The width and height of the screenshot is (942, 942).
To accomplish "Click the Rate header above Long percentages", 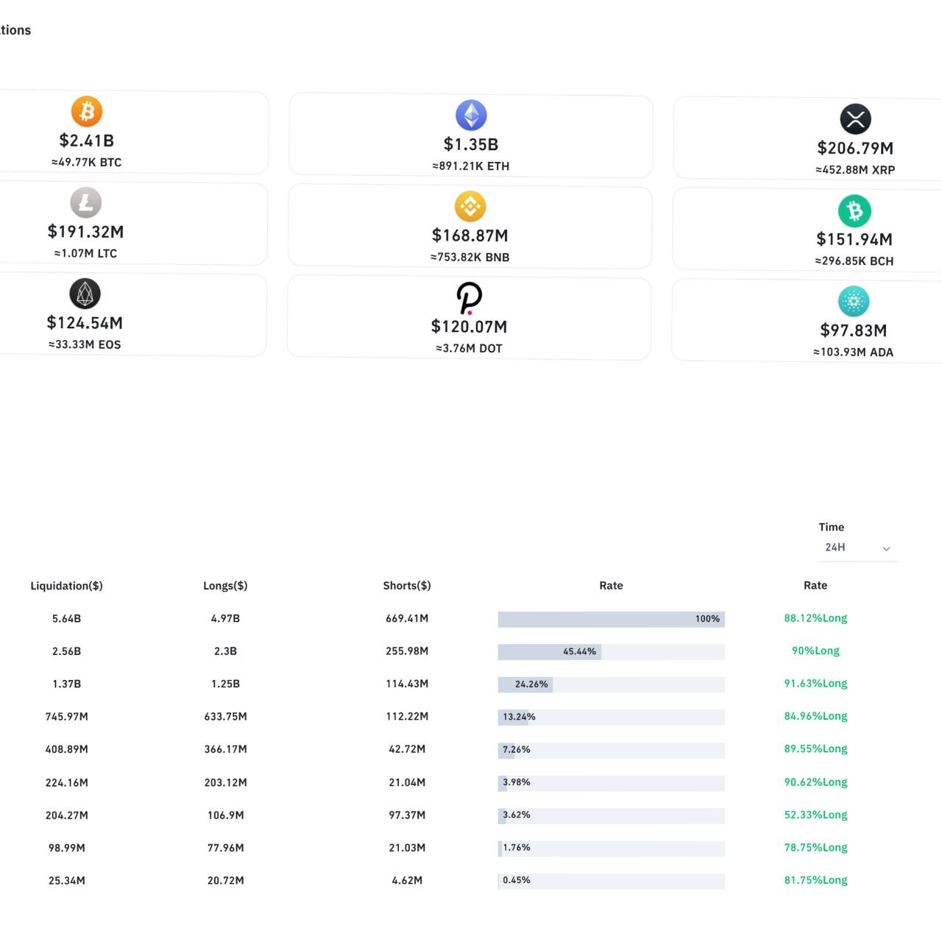I will click(815, 586).
